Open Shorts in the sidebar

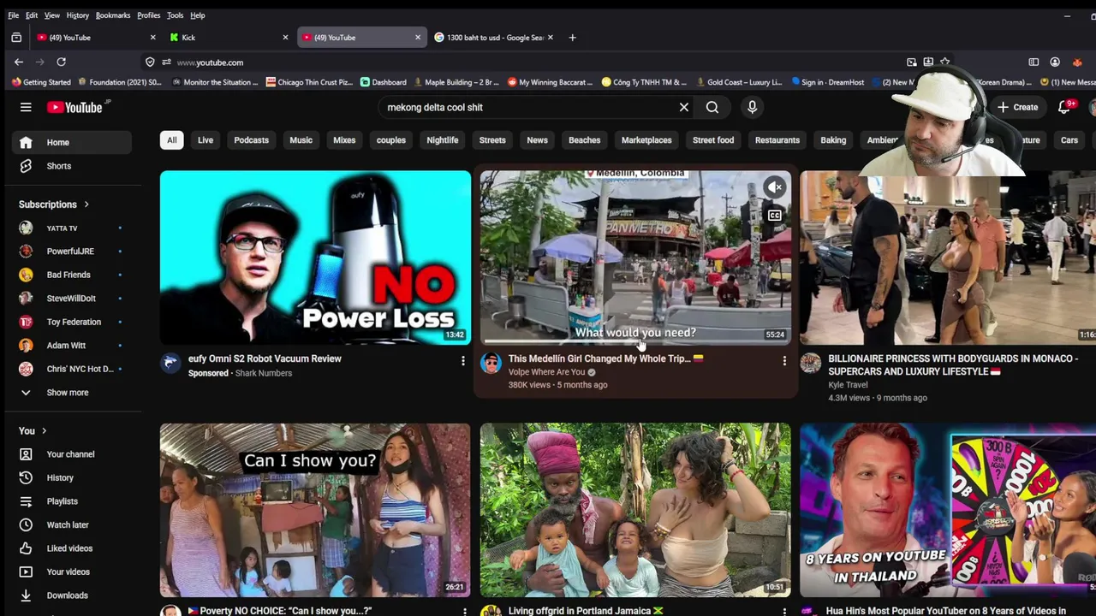tap(71, 166)
